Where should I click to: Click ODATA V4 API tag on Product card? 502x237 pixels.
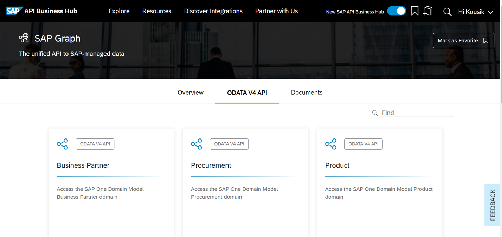[x=363, y=144]
